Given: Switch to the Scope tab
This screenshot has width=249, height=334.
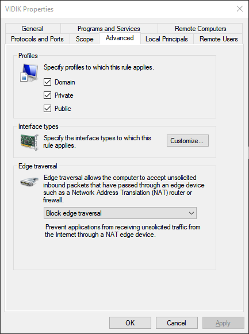Looking at the screenshot, I should (x=85, y=39).
